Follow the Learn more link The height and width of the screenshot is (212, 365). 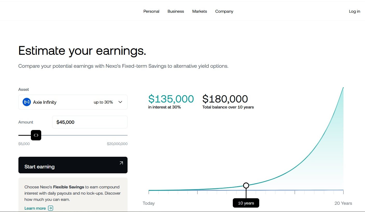click(x=35, y=208)
